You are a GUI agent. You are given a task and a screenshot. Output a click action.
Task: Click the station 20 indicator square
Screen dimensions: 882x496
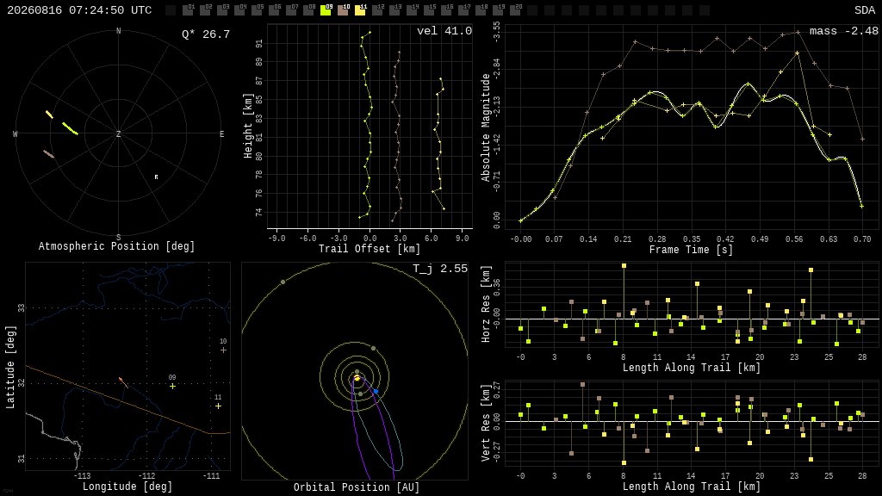(515, 10)
